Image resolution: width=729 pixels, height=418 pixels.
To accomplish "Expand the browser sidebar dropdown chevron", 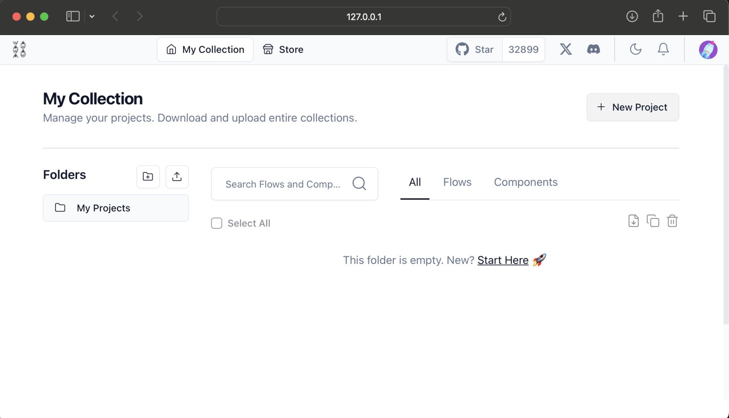I will (92, 17).
